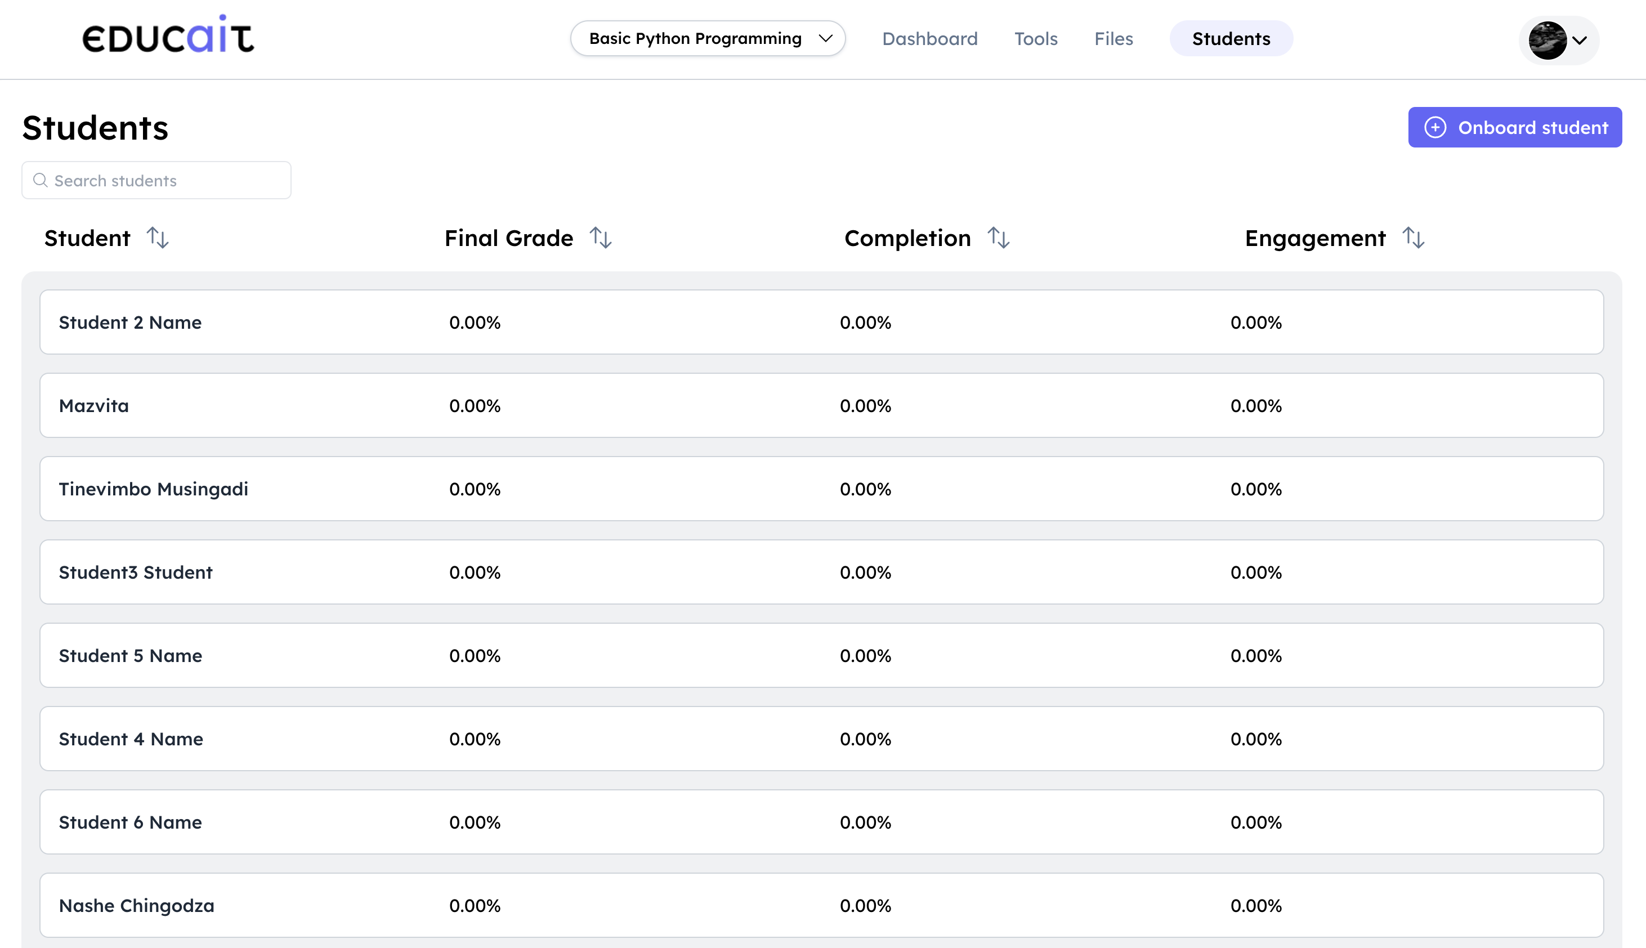Expand the profile menu chevron
This screenshot has height=948, width=1646.
[x=1580, y=41]
